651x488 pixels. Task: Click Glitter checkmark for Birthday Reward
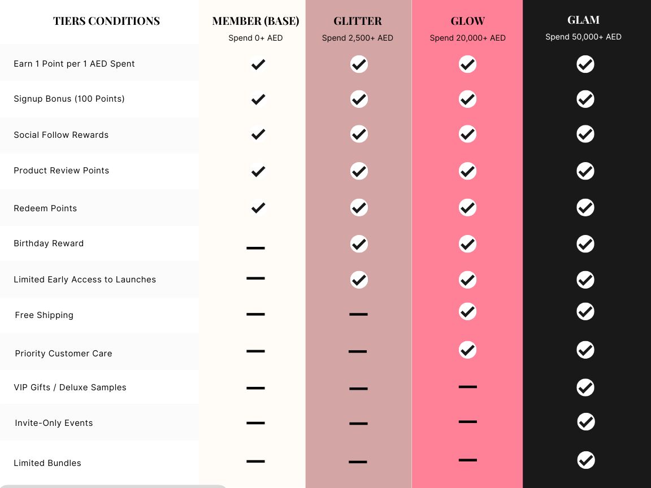359,244
